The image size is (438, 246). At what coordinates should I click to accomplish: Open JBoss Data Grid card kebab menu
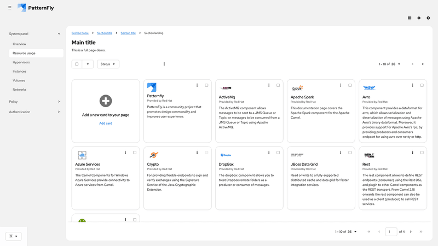(341, 153)
